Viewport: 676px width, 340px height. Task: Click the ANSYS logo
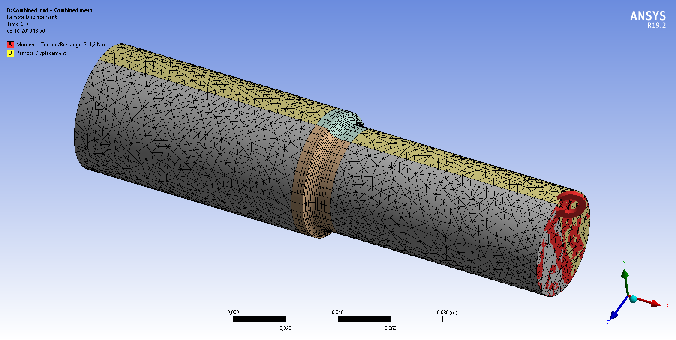click(647, 16)
